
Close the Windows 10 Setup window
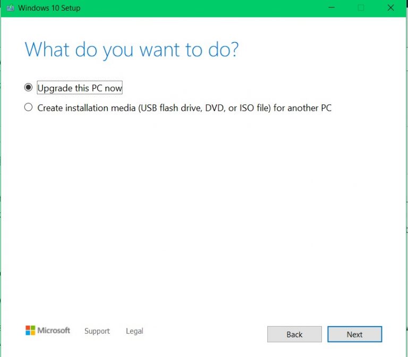(391, 8)
